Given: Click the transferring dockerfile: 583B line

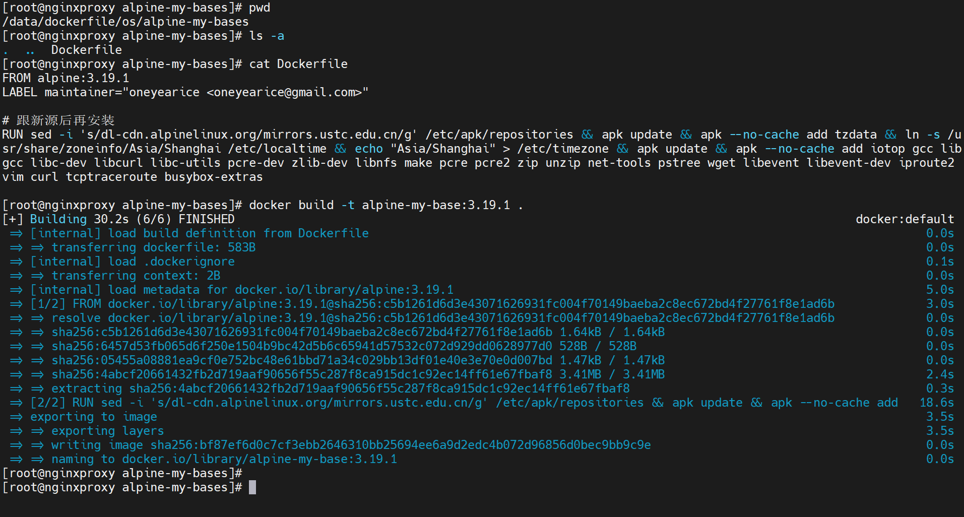Looking at the screenshot, I should (153, 247).
